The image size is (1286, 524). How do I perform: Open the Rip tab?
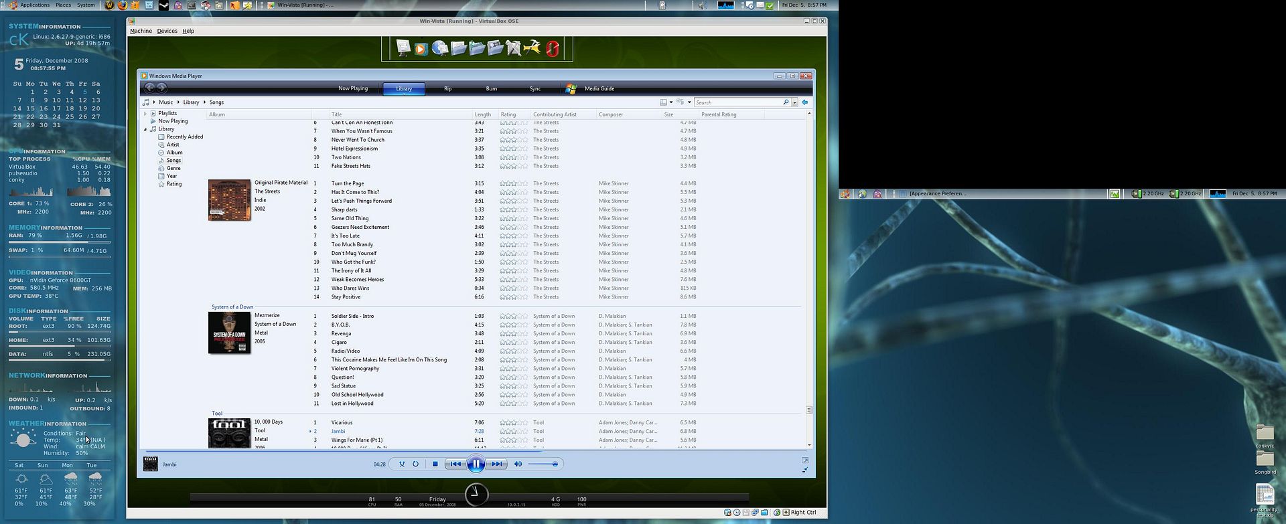pos(448,88)
